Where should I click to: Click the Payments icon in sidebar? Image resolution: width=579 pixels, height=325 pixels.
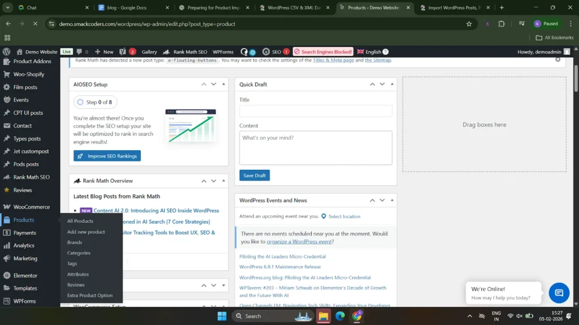(6, 232)
